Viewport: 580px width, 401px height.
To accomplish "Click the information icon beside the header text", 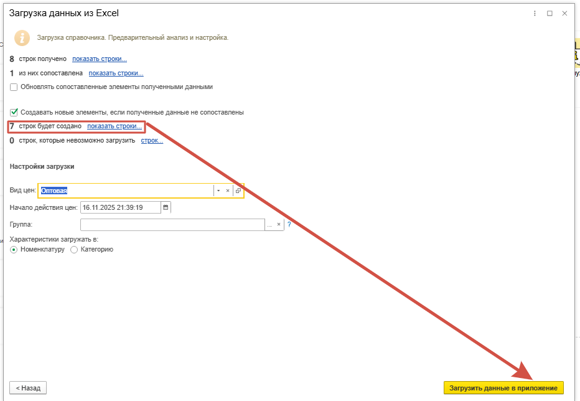I will (22, 38).
